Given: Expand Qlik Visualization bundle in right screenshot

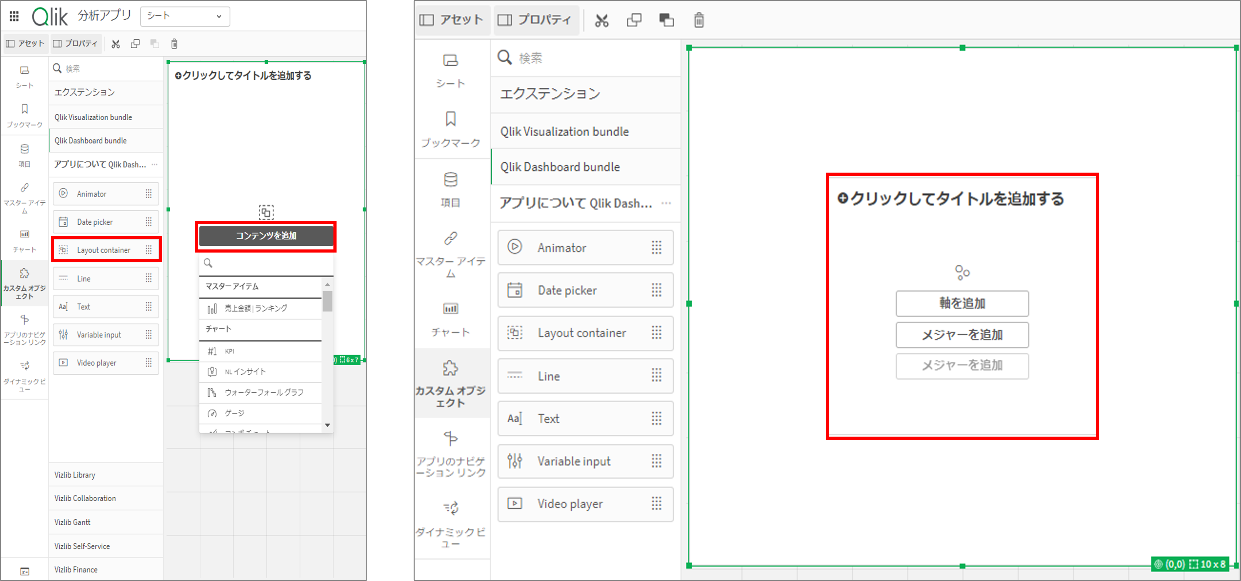Looking at the screenshot, I should point(586,131).
